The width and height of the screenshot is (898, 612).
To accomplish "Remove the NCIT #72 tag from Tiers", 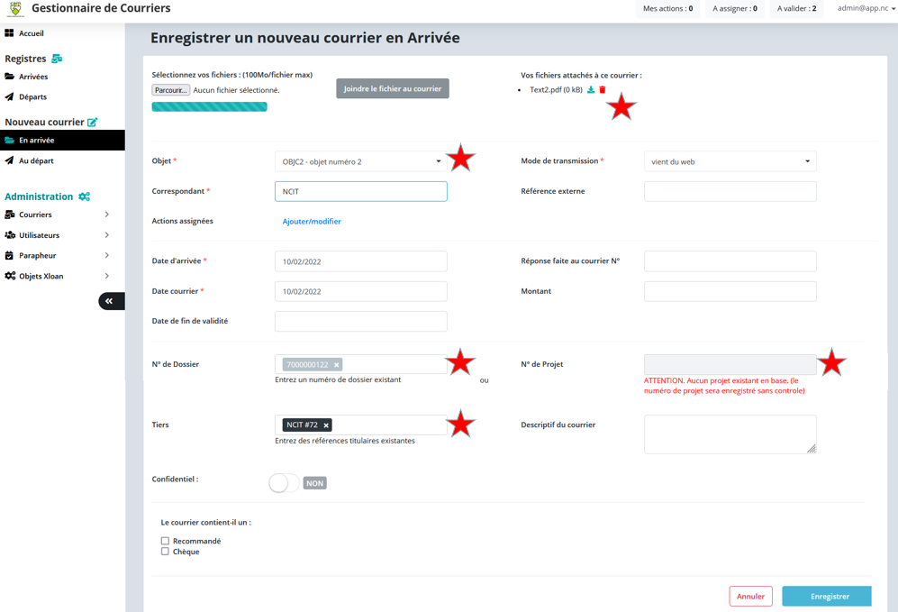I will pyautogui.click(x=326, y=425).
